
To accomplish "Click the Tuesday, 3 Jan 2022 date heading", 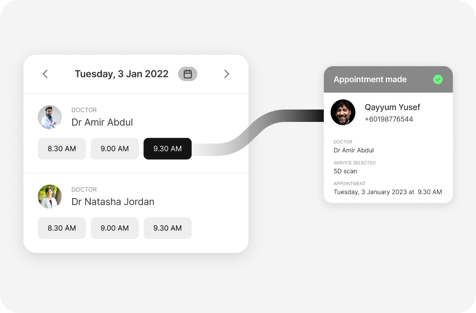I will pos(121,74).
